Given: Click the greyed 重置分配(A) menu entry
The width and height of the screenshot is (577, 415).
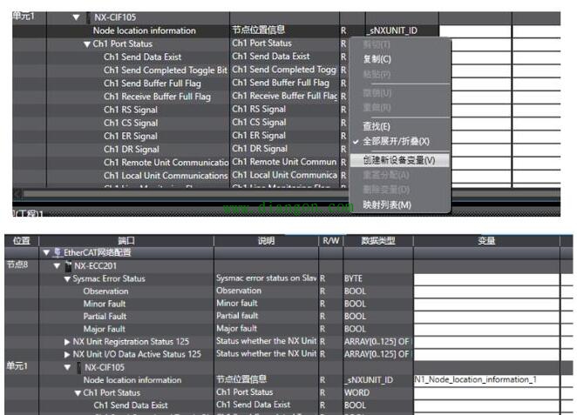Looking at the screenshot, I should tap(386, 175).
